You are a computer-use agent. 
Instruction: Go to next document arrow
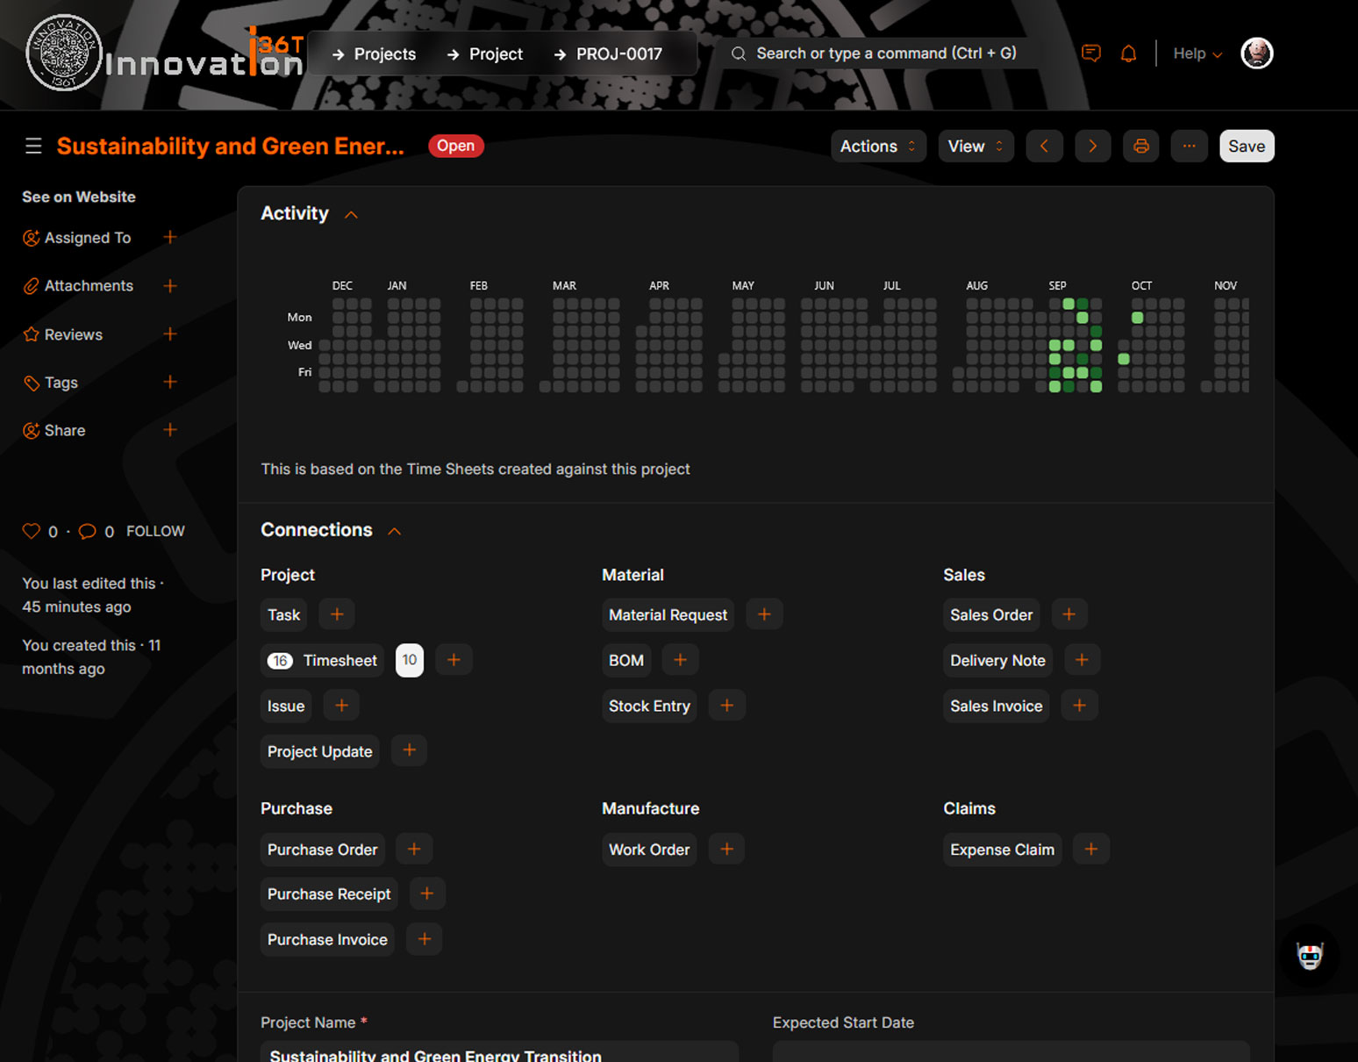pyautogui.click(x=1092, y=147)
